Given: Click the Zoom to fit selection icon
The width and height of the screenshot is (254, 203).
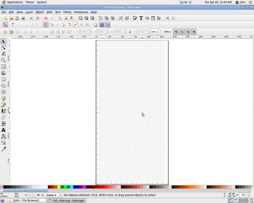Looking at the screenshot, I should (x=80, y=18).
